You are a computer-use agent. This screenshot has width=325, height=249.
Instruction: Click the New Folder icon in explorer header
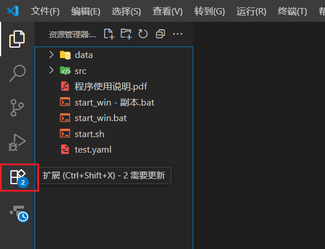[126, 34]
